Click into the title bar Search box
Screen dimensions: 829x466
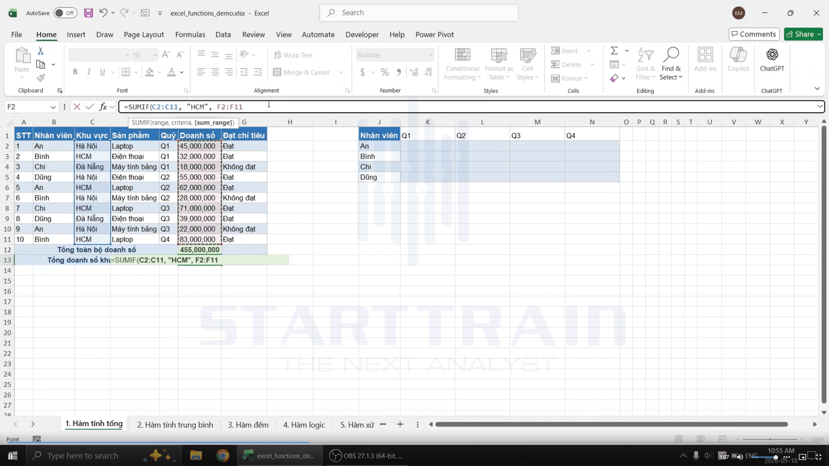point(419,13)
